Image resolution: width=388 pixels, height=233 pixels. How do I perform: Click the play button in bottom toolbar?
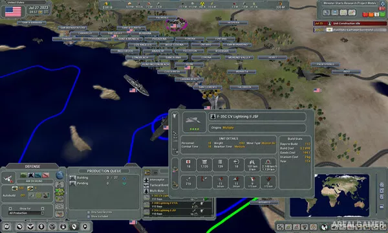(x=85, y=227)
